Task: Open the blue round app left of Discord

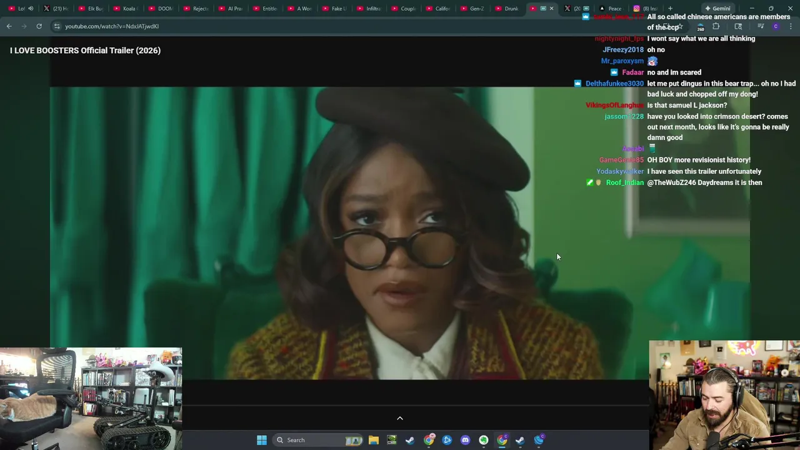Action: pos(447,440)
